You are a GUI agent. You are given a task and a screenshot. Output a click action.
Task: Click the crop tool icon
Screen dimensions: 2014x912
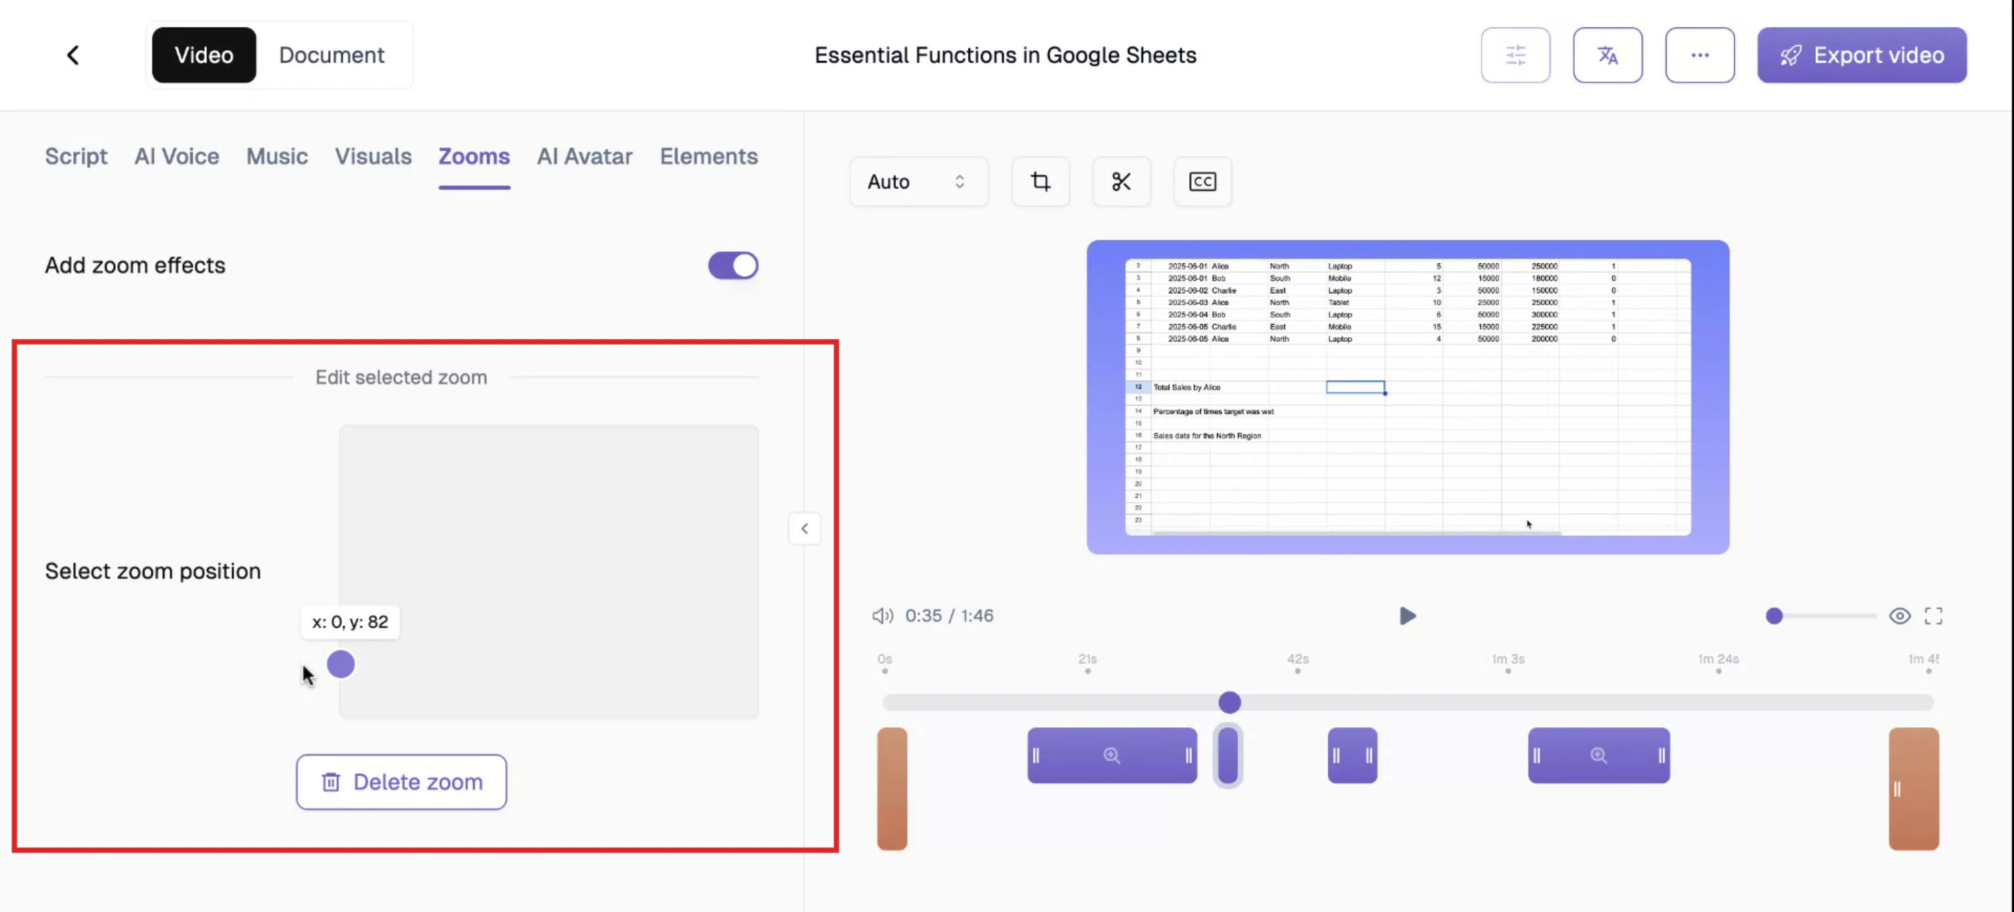click(1040, 181)
